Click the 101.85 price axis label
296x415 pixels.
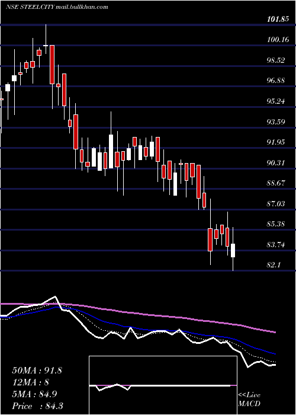coord(278,20)
